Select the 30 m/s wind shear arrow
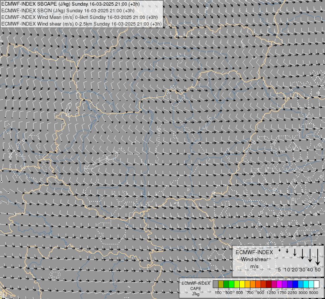Viewport: 325px width, 299px height. tap(302, 254)
